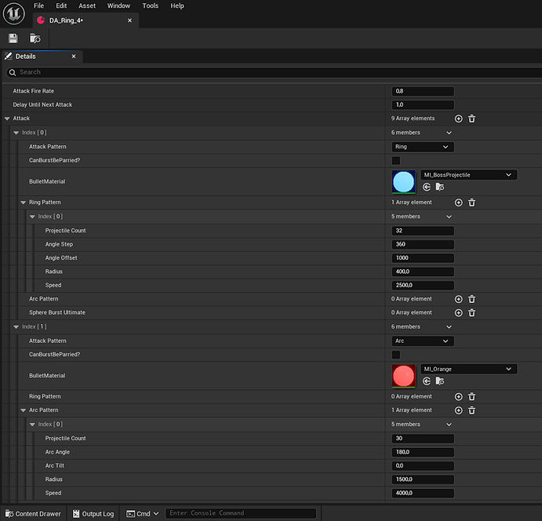Collapse Ring Pattern under Index 0

click(x=24, y=202)
